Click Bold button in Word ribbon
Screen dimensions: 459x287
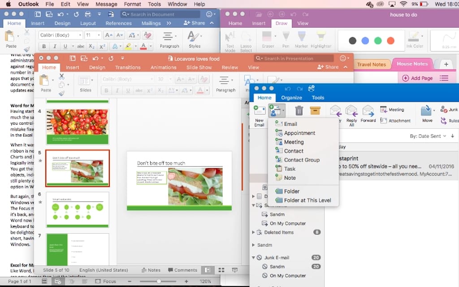pos(44,46)
